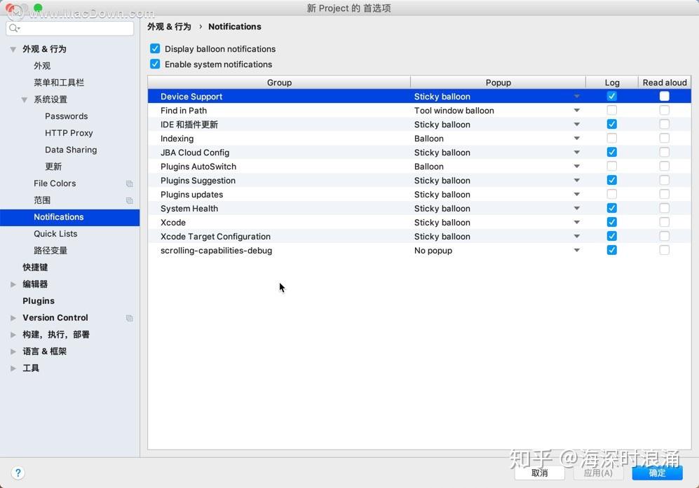Open the Popup dropdown for Plugins updates
Viewport: 699px width, 488px height.
click(x=576, y=194)
